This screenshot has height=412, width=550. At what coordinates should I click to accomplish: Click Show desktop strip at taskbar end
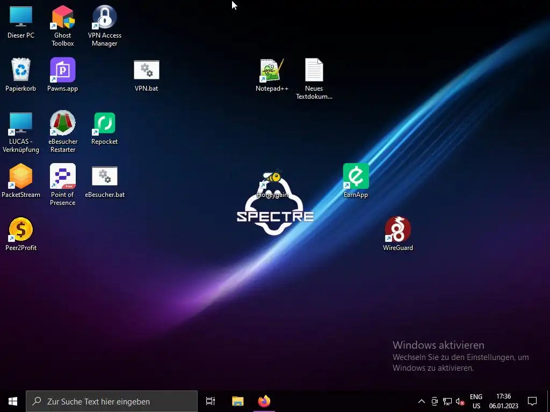pyautogui.click(x=548, y=401)
